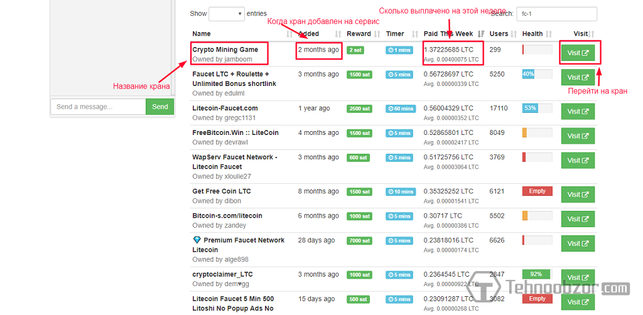The width and height of the screenshot is (643, 315).
Task: Click the Search input containing fc-1
Action: coord(556,14)
